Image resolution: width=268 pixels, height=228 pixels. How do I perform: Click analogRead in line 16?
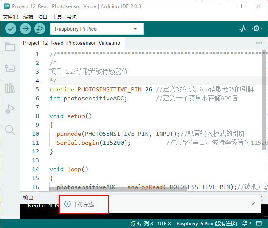tap(145, 187)
